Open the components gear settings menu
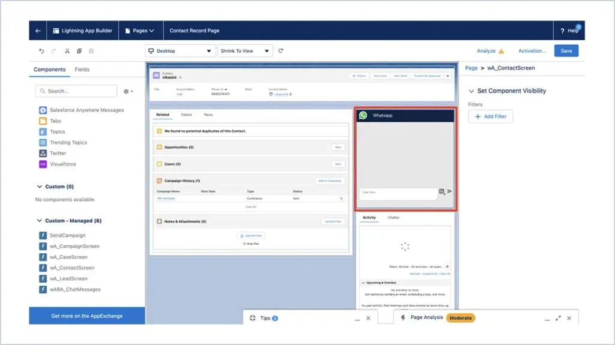The width and height of the screenshot is (615, 345). point(129,91)
